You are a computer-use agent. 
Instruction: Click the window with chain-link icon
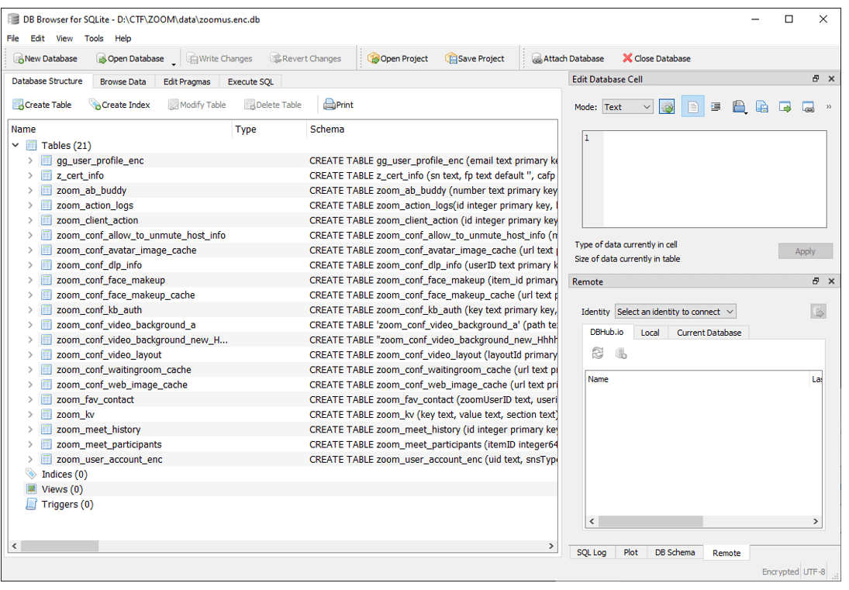[x=809, y=107]
